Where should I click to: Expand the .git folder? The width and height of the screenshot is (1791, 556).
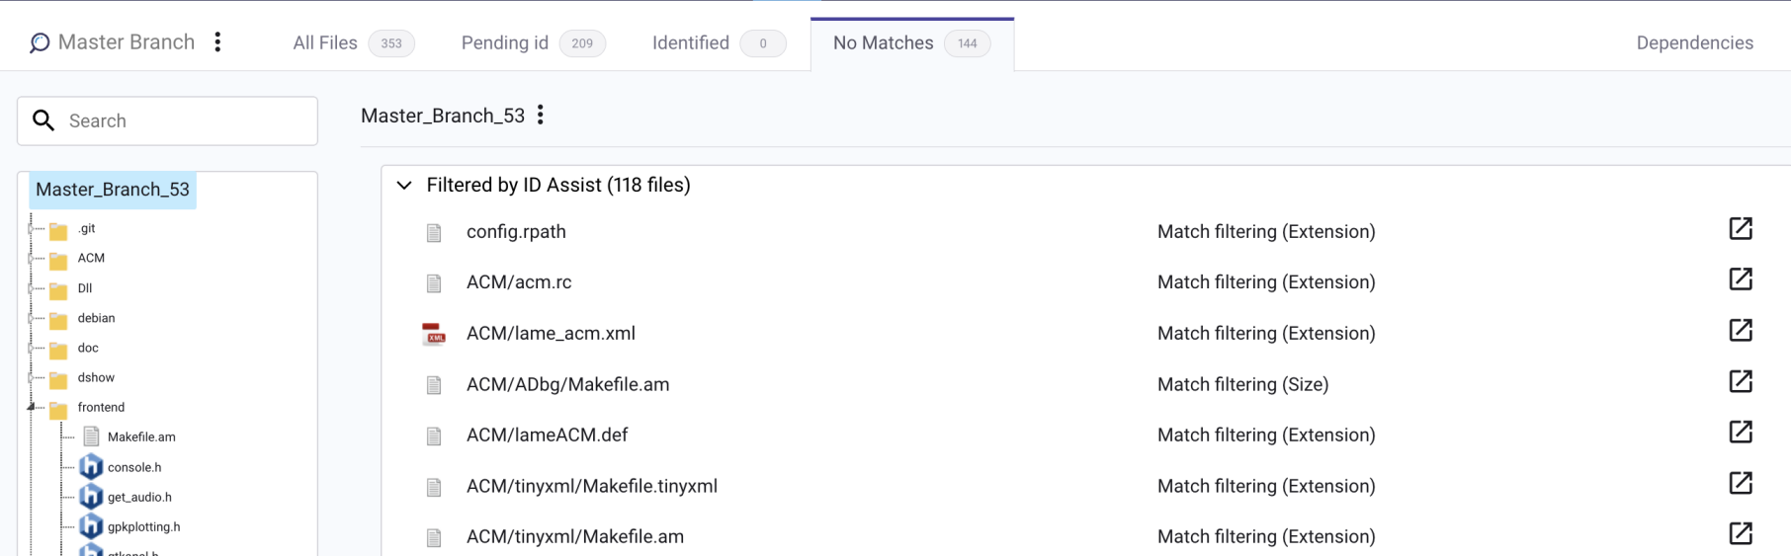tap(32, 228)
